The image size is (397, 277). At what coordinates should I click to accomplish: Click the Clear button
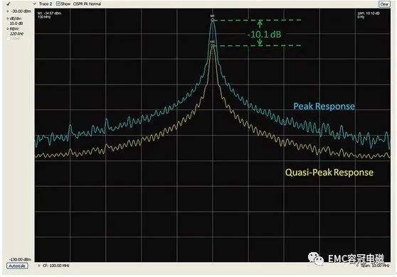point(383,4)
